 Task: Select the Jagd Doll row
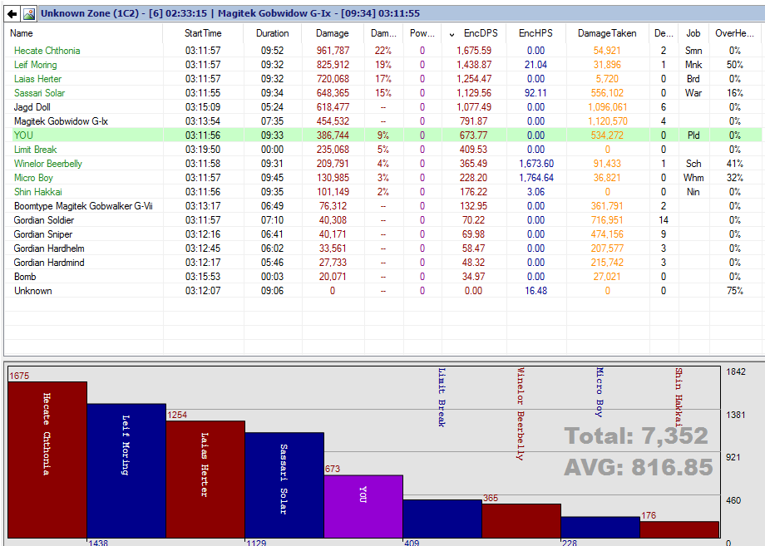383,107
